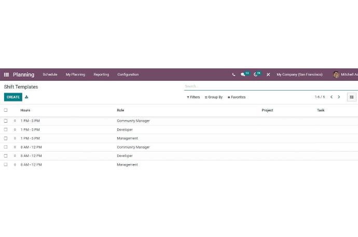Expand the Favorites dropdown
This screenshot has height=237, width=358.
[237, 97]
